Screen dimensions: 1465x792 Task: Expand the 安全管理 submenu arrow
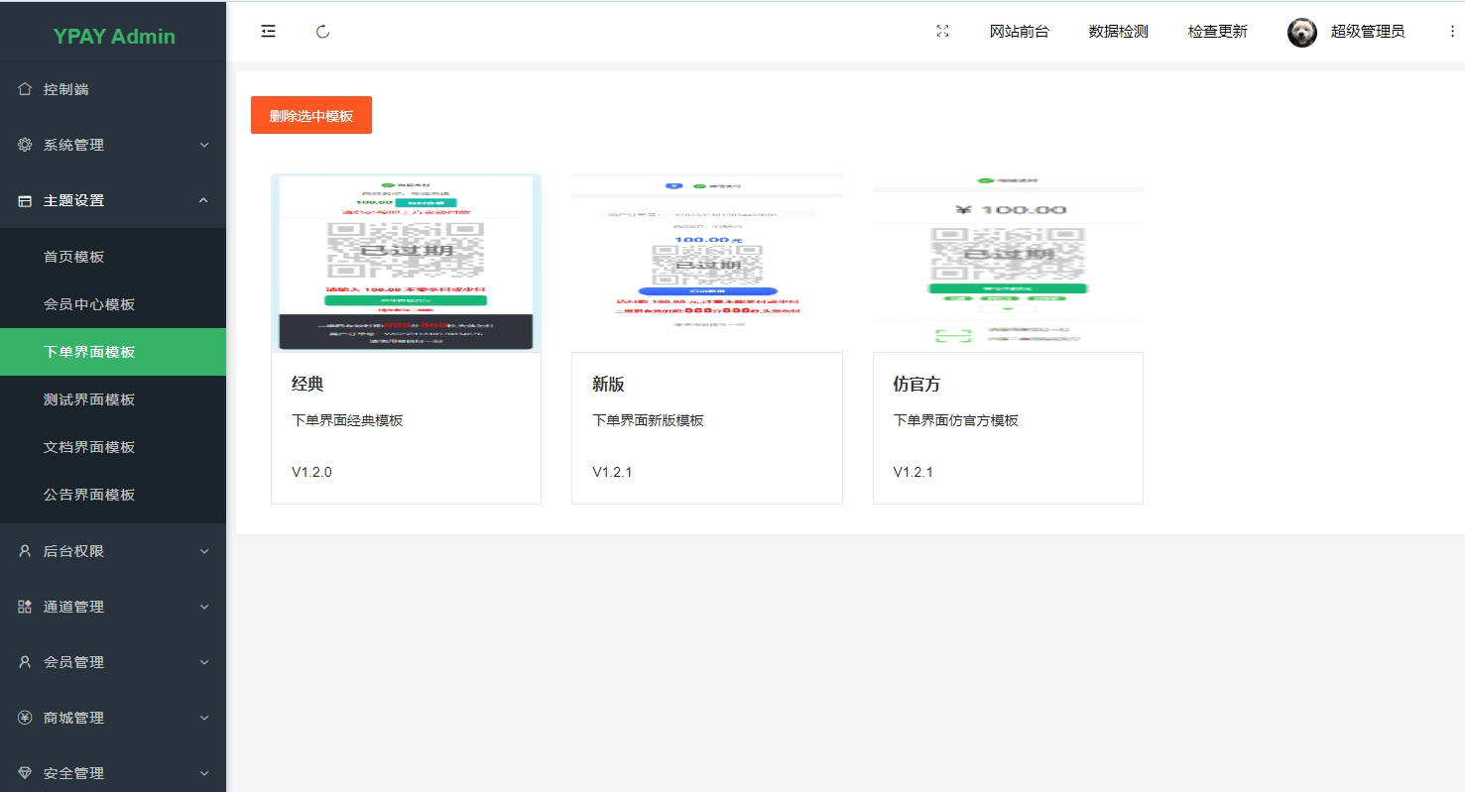204,773
